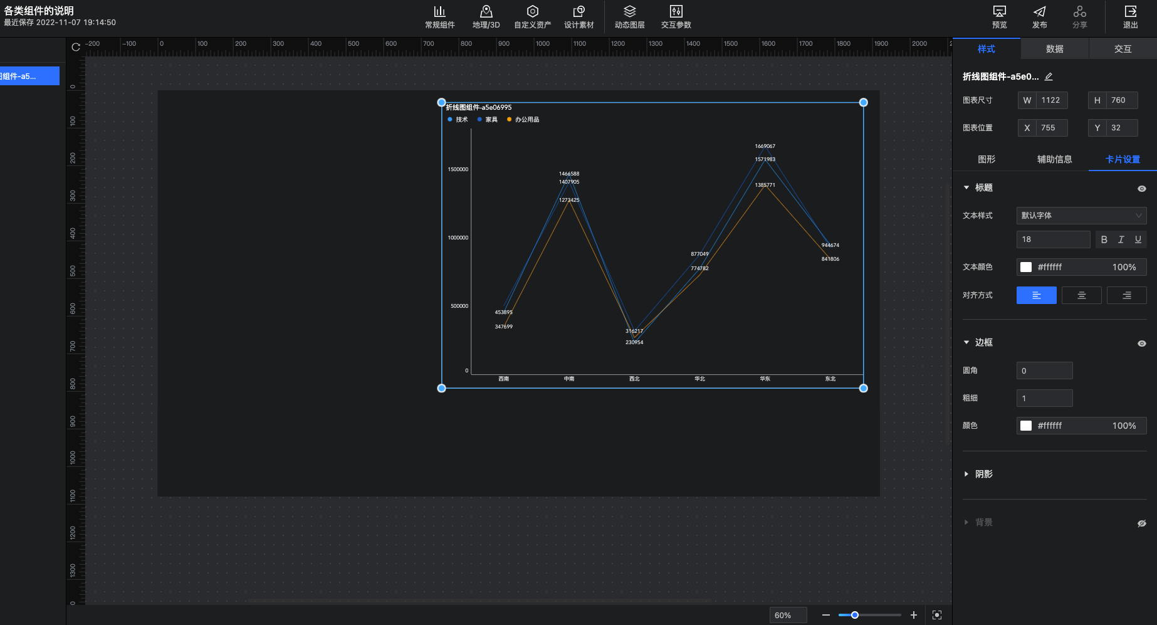
Task: Click the chart height H field
Action: click(x=1113, y=100)
